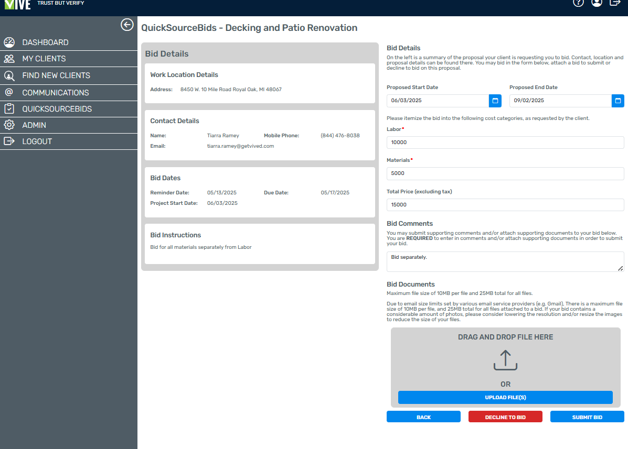This screenshot has width=628, height=449.
Task: Click the bid comments text area
Action: pos(505,261)
